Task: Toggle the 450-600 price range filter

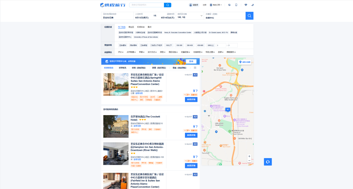Action: click(200, 46)
